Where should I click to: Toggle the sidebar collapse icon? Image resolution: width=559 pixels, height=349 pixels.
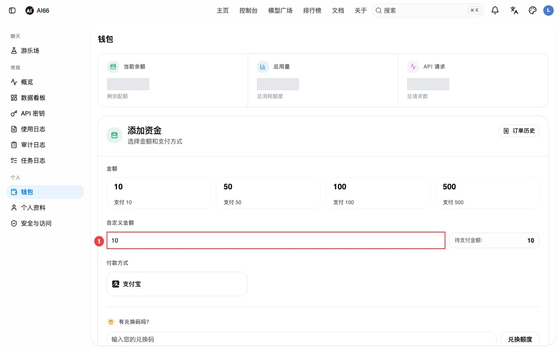[12, 10]
